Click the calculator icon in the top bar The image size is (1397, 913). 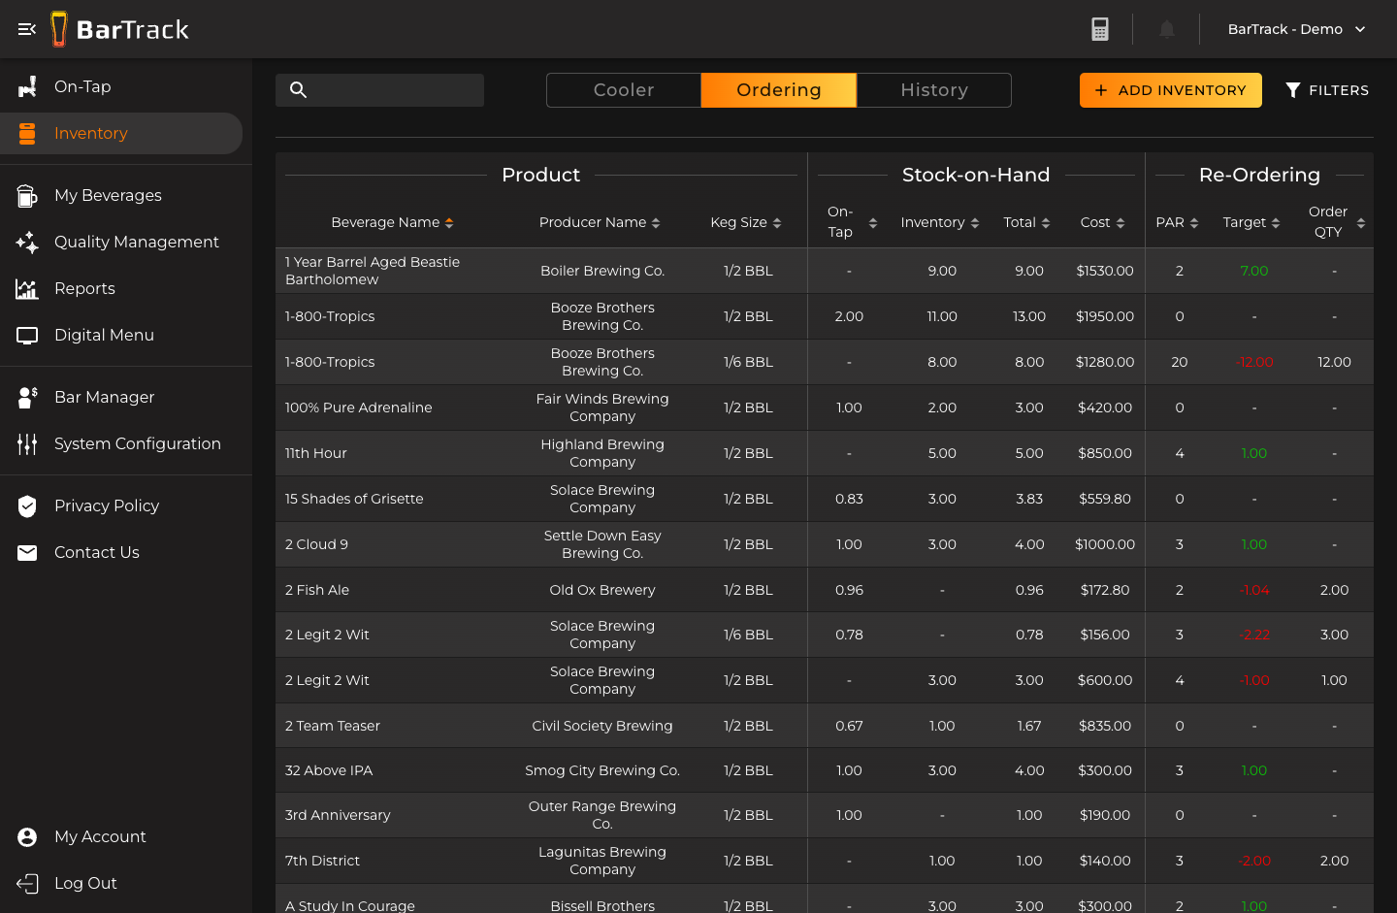[1100, 28]
